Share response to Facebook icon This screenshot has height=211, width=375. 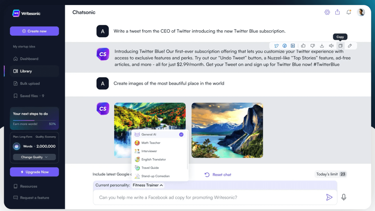click(284, 46)
